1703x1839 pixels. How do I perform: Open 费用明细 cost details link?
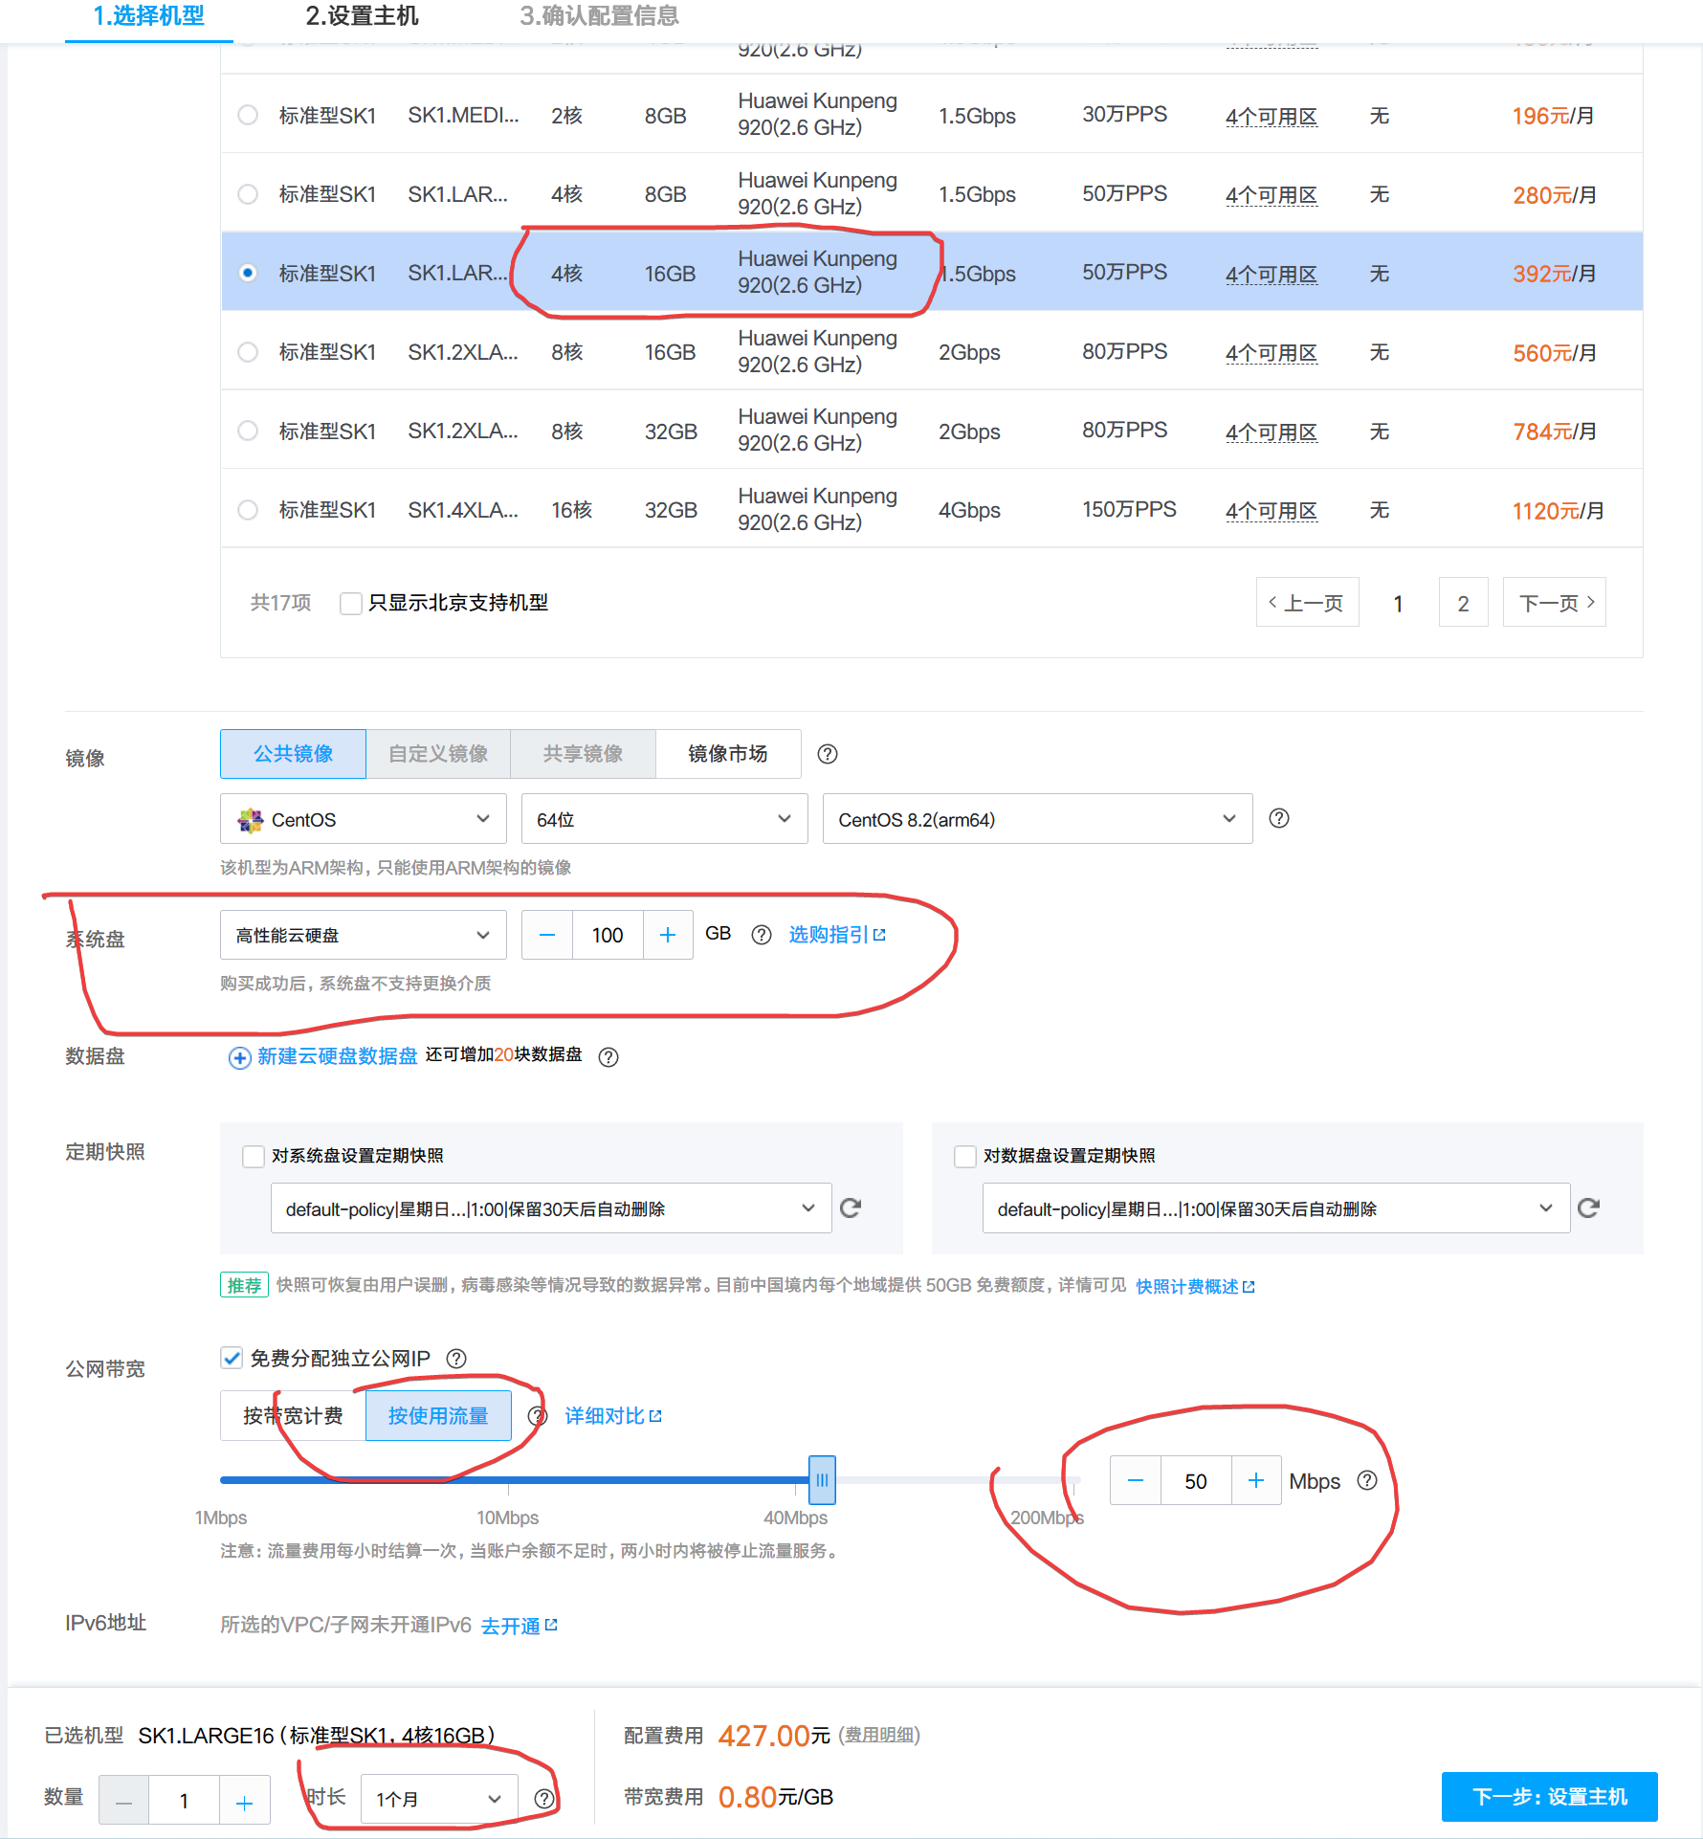point(879,1735)
